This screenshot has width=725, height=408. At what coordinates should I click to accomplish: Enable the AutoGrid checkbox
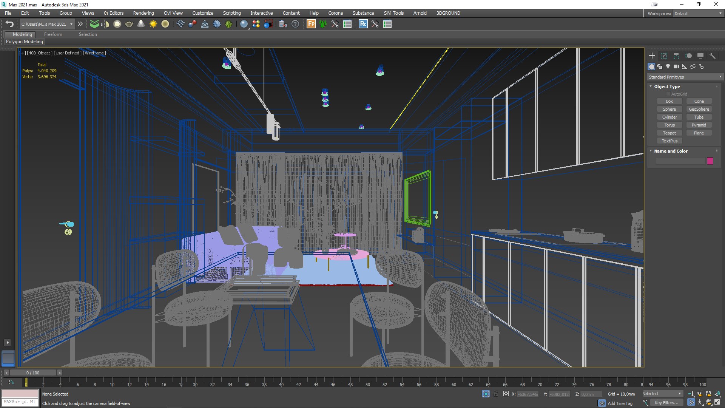668,94
